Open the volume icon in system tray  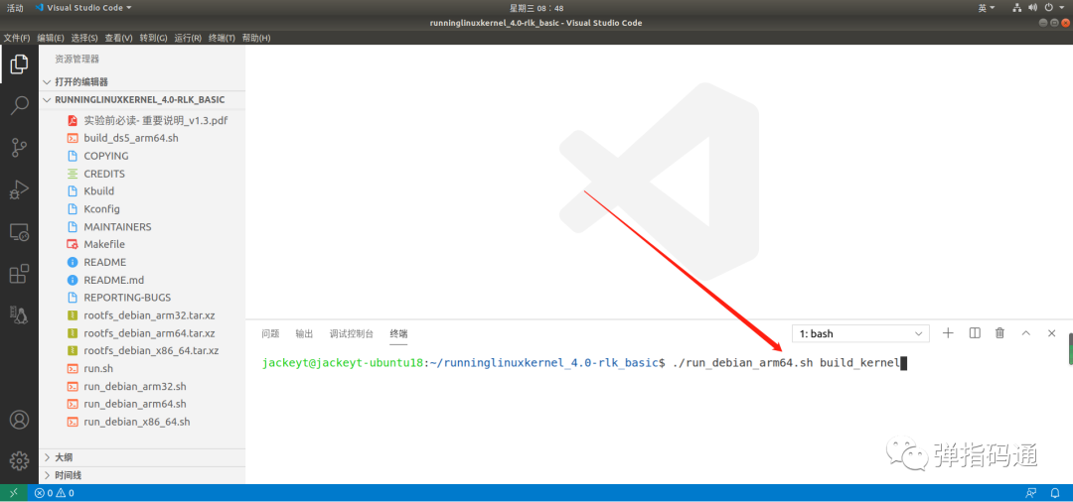pyautogui.click(x=1032, y=8)
